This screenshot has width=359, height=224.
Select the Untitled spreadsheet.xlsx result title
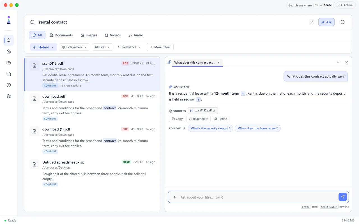click(x=63, y=162)
